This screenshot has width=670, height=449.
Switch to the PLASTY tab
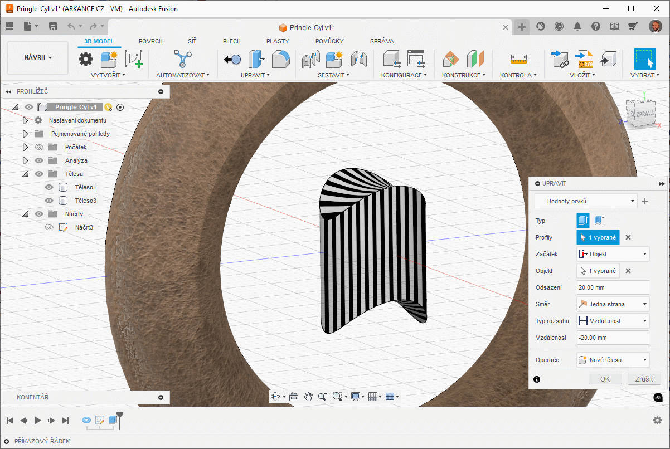278,41
